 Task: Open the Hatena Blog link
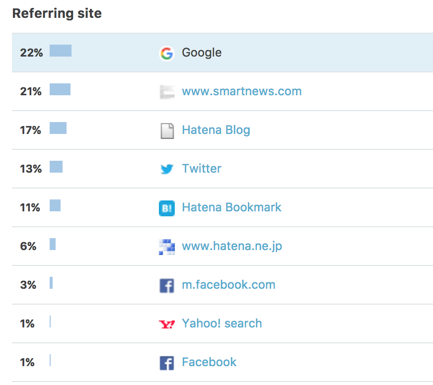pyautogui.click(x=216, y=130)
